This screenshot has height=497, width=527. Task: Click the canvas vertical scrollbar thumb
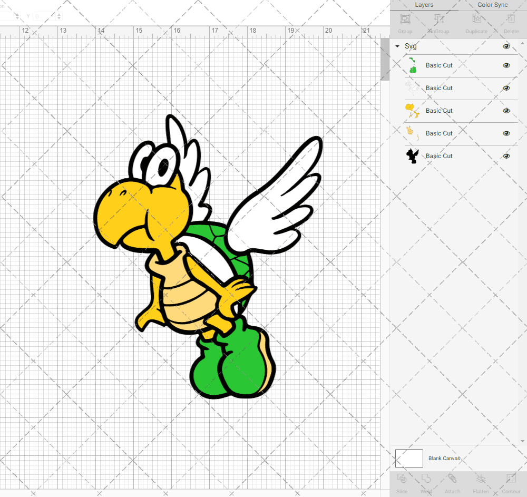click(x=385, y=59)
